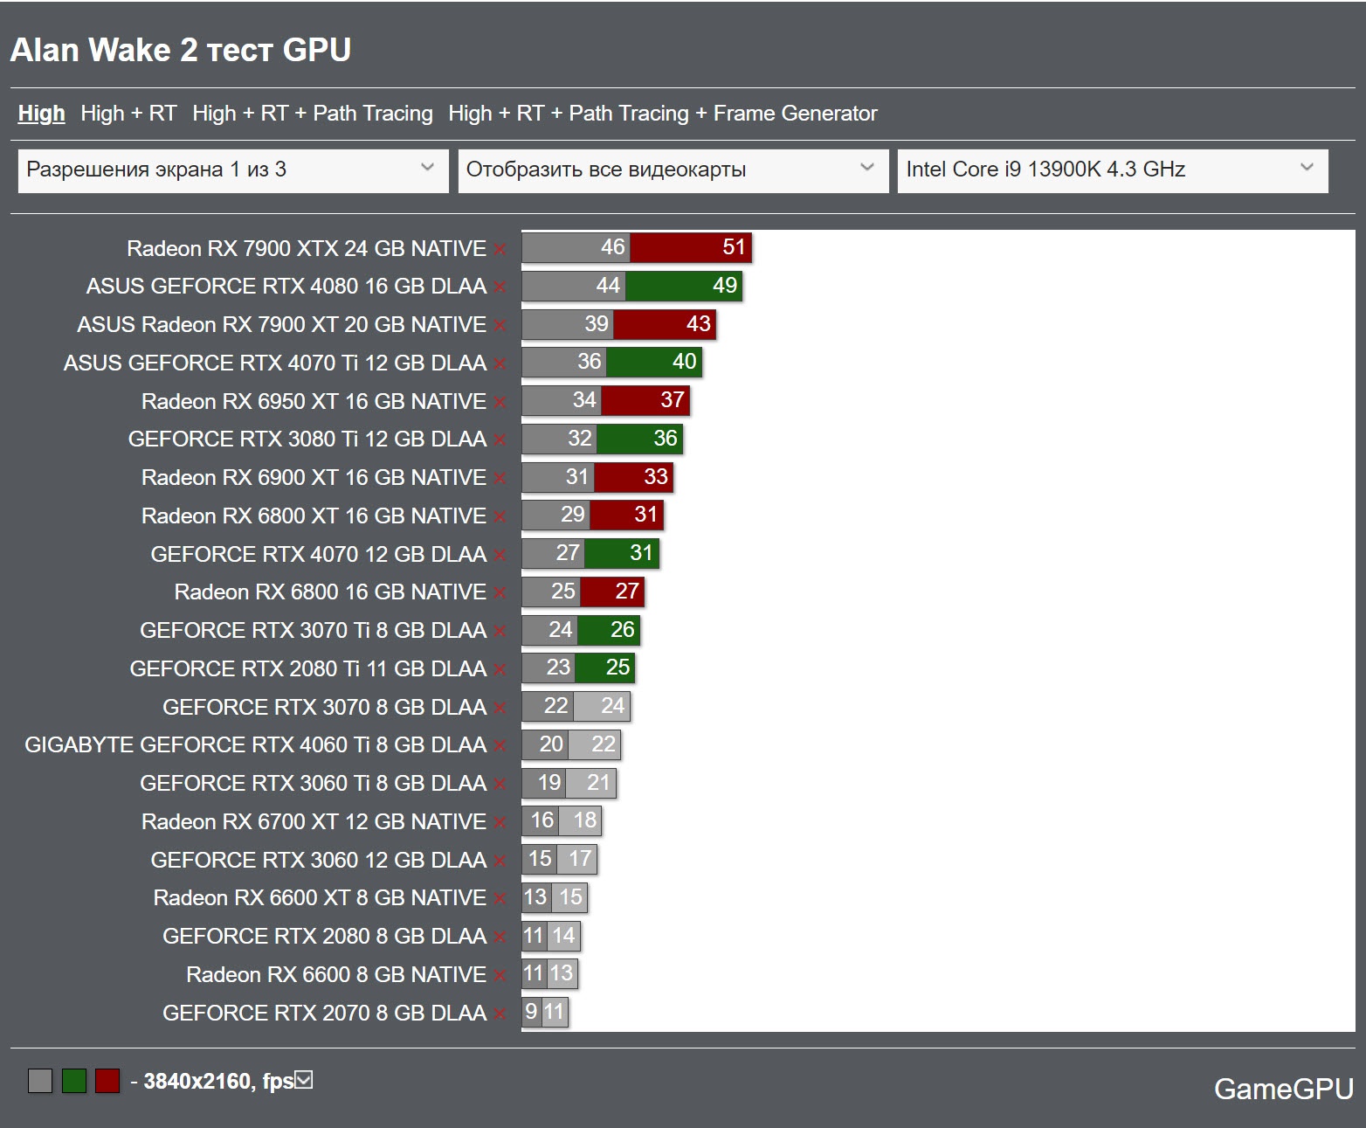Remove ASUS GEFORCE RTX 4080 row via X

tap(500, 287)
